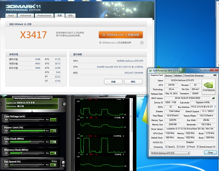
Task: Click the Core Voltage slider in Afterburner
Action: (27, 120)
